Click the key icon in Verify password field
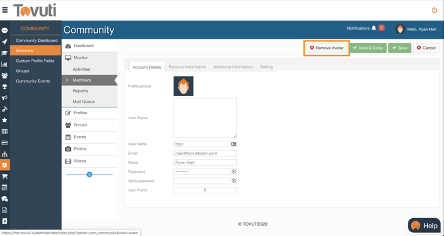444x236 pixels. [234, 181]
